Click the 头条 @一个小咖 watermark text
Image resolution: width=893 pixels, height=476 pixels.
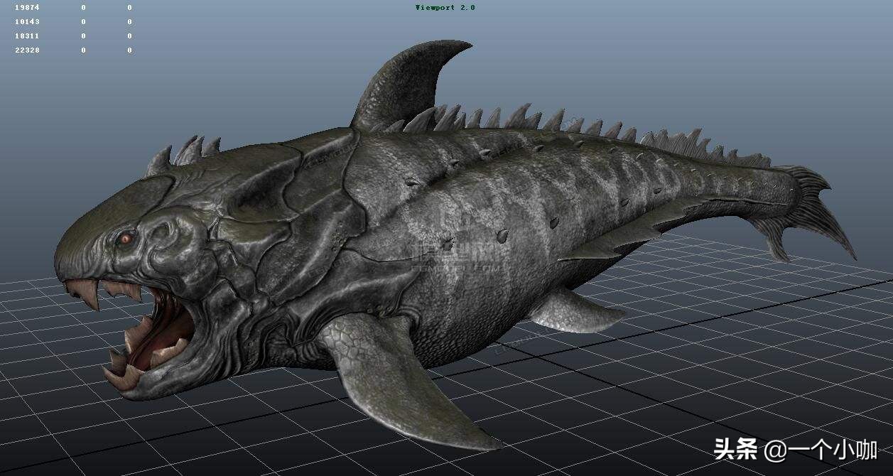tap(795, 450)
